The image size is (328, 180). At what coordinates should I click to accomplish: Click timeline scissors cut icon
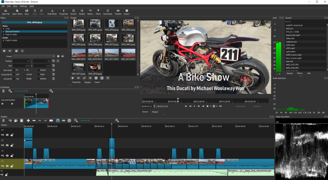click(x=10, y=121)
